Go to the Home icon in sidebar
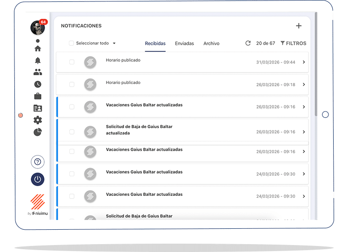 pyautogui.click(x=38, y=48)
